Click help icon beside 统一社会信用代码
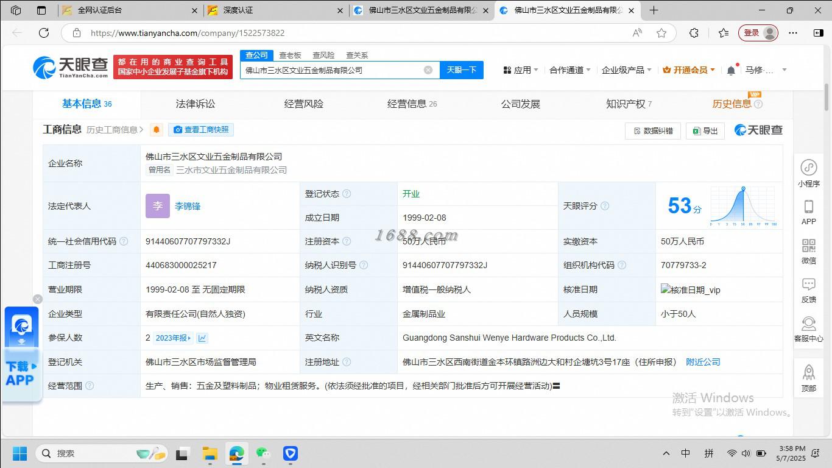832x468 pixels. (x=124, y=241)
